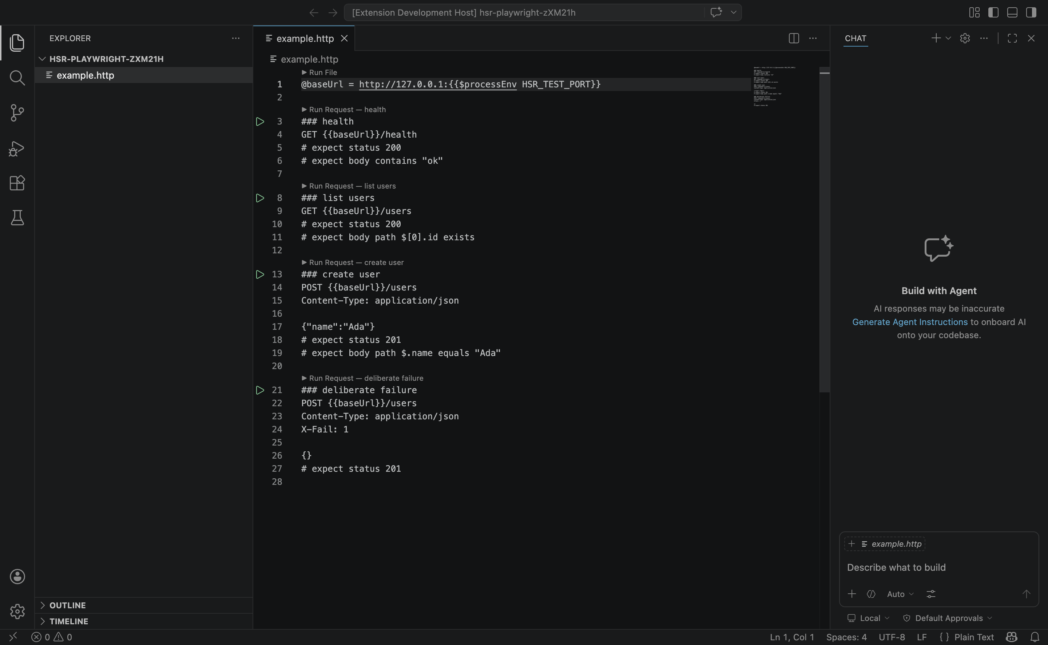Open Explorer Views and More Actions menu
The width and height of the screenshot is (1048, 645).
coord(236,38)
